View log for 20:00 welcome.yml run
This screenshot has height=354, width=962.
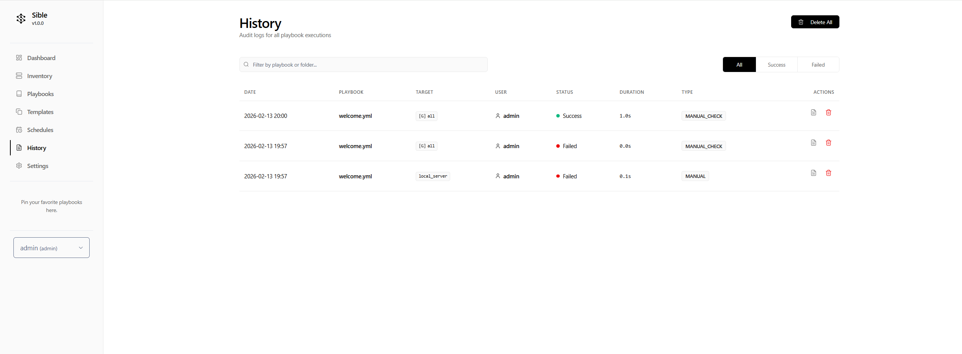pyautogui.click(x=813, y=113)
